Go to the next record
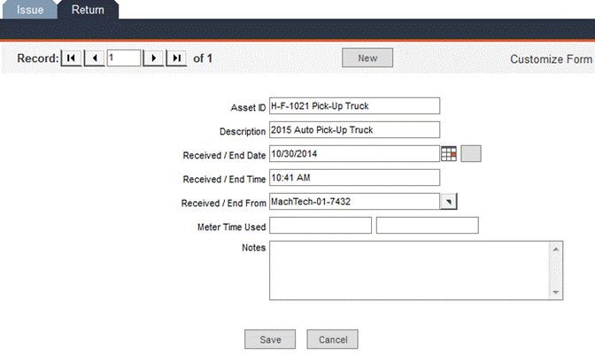 point(154,58)
